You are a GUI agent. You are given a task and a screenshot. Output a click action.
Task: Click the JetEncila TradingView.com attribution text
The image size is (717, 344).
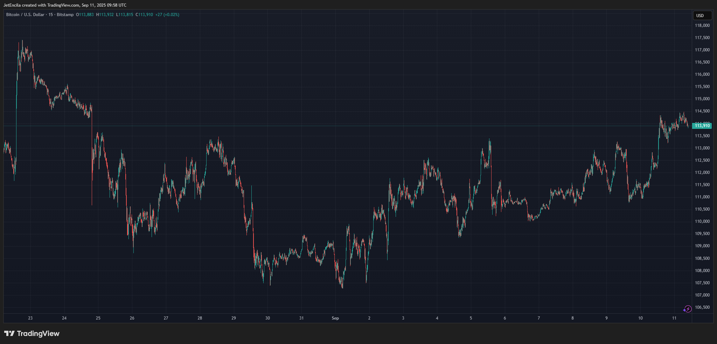[x=65, y=5]
